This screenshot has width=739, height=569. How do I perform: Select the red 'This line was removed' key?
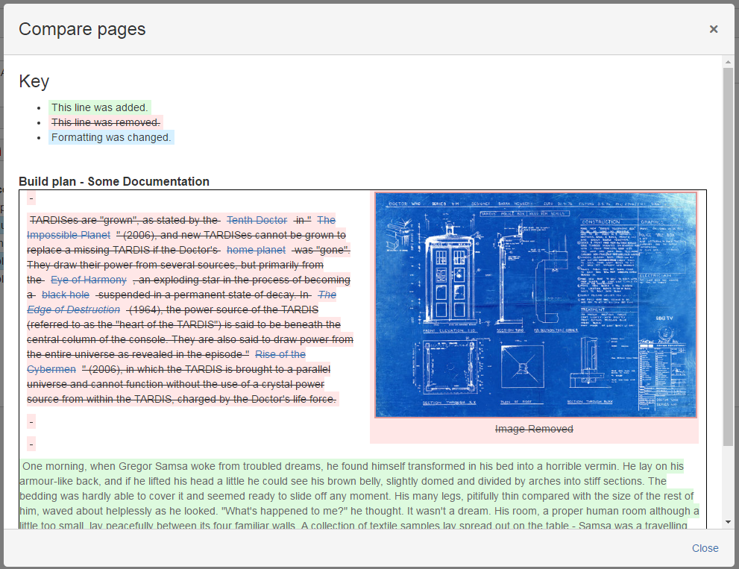(x=105, y=122)
